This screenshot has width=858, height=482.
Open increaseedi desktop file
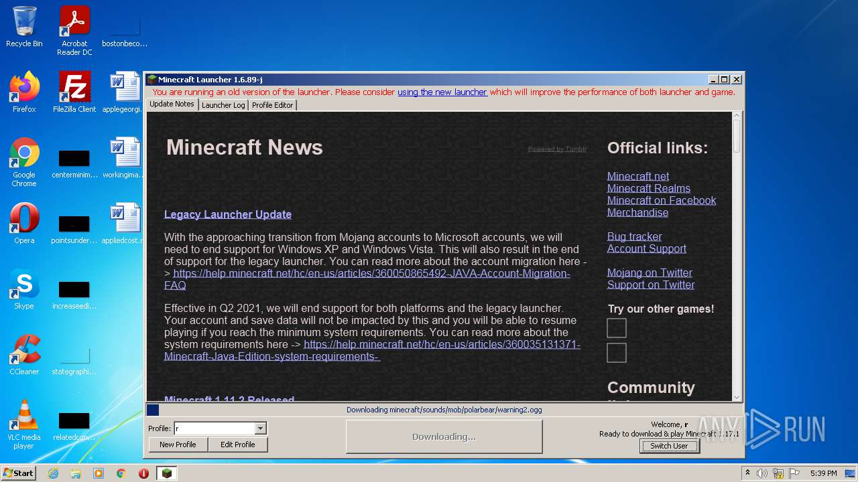[74, 295]
